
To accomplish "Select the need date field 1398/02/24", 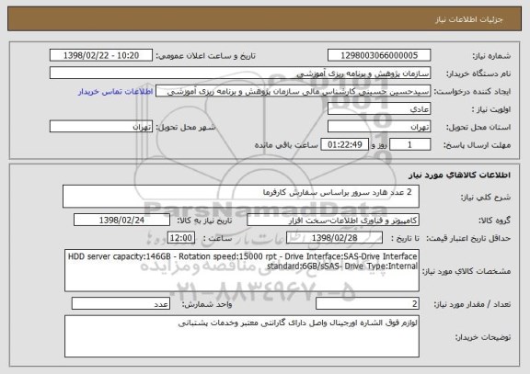I will tap(121, 221).
